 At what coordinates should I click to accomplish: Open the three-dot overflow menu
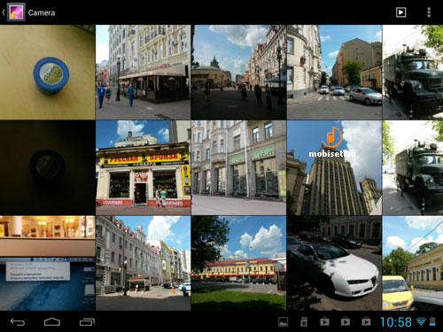[429, 12]
